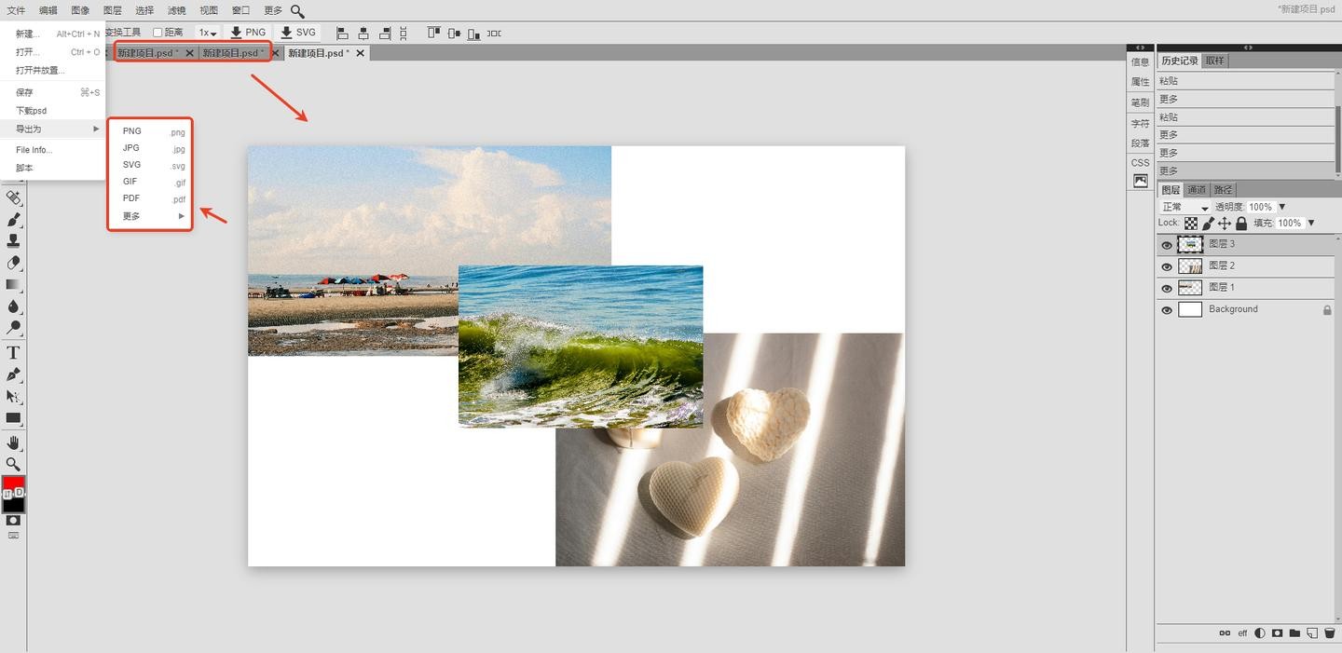Select the Hand tool
The width and height of the screenshot is (1342, 653).
pos(14,442)
